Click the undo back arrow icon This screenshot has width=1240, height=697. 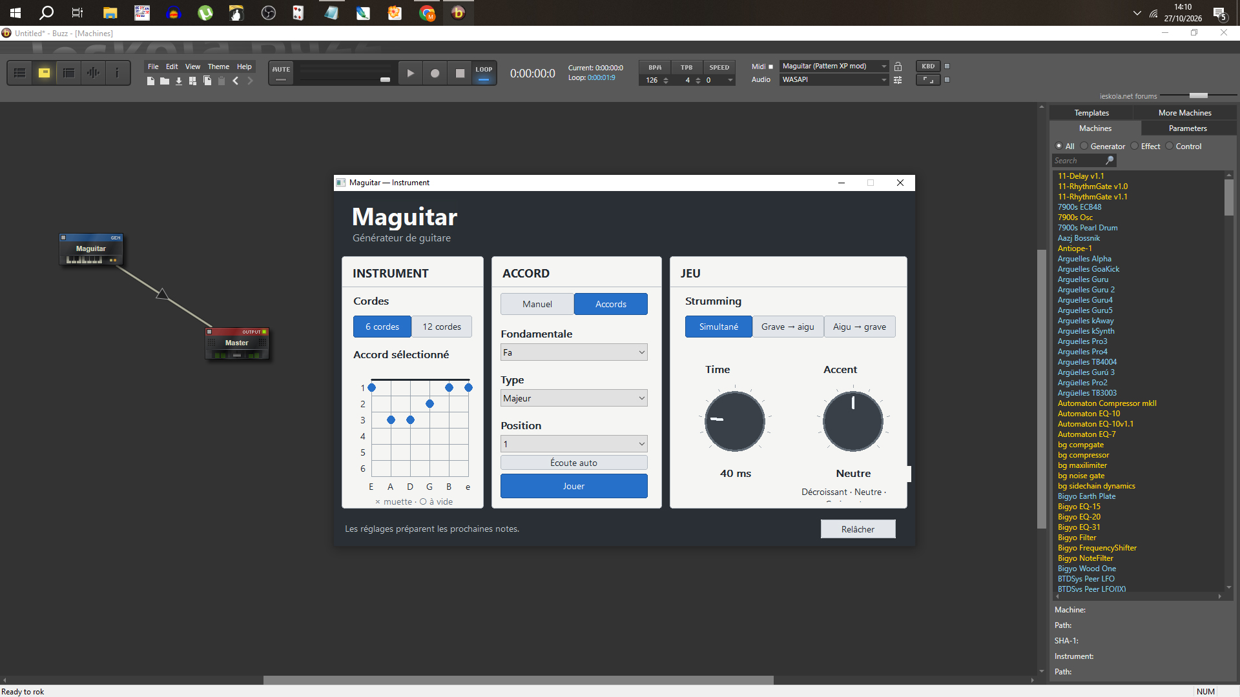236,81
